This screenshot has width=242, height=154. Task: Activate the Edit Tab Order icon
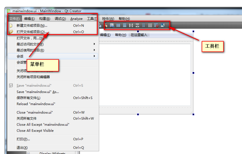pyautogui.click(x=112, y=25)
